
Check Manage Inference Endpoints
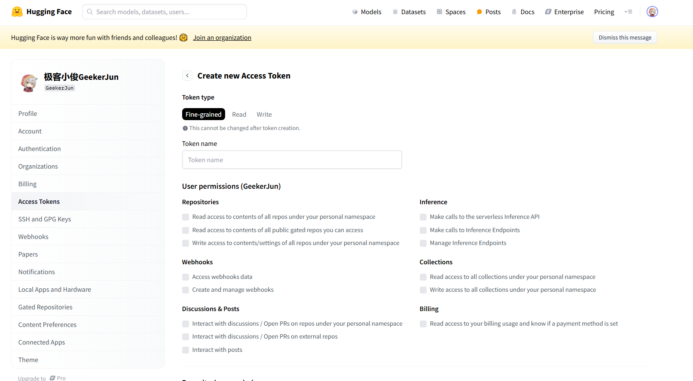click(423, 243)
